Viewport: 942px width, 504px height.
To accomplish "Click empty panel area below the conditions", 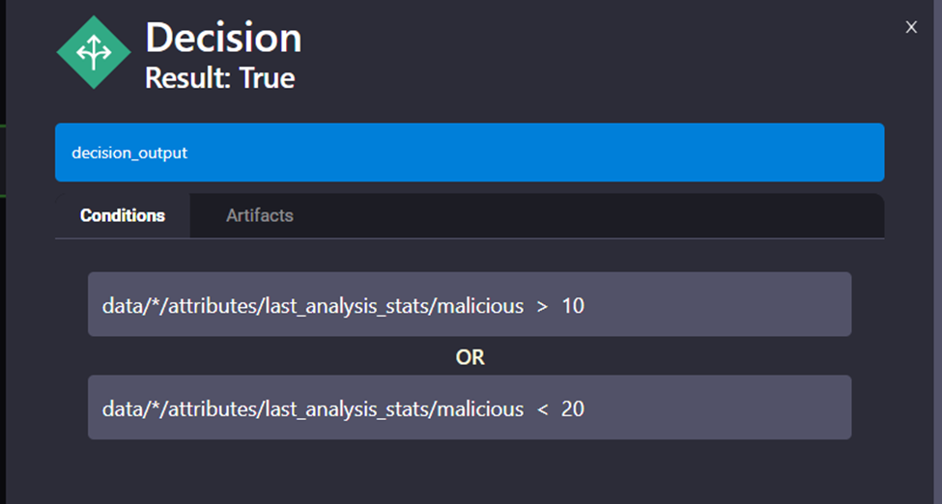I will click(470, 473).
